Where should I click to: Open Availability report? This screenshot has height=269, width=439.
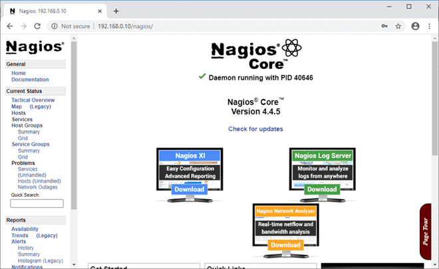click(x=25, y=228)
